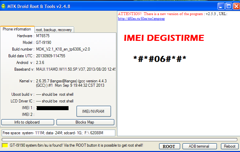Switch to the Phone information tab

coord(17,29)
